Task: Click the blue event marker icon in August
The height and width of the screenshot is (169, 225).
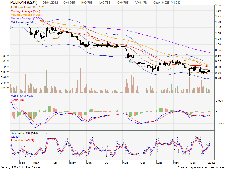Action: [x=130, y=61]
